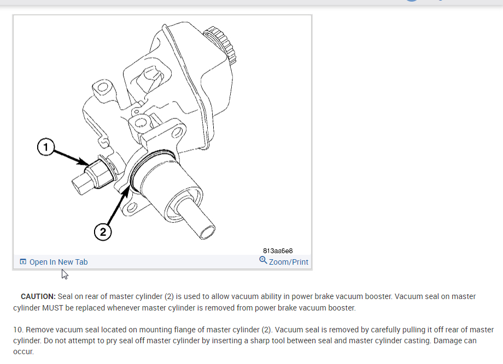Click the line 'cylinder MUST be replaced whenever'
This screenshot has height=364, width=503.
click(x=184, y=308)
